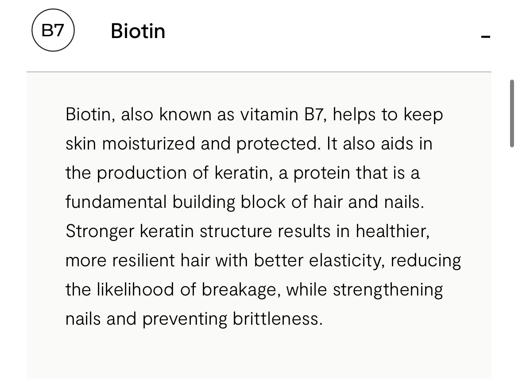518x380 pixels.
Task: Click the Biotin accordion heading
Action: click(138, 31)
